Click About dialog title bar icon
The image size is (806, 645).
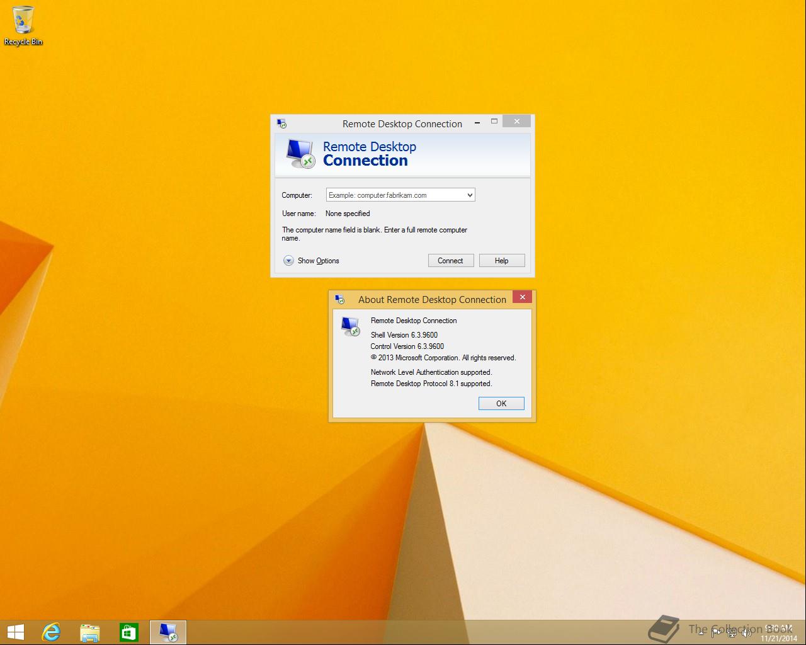pyautogui.click(x=340, y=299)
